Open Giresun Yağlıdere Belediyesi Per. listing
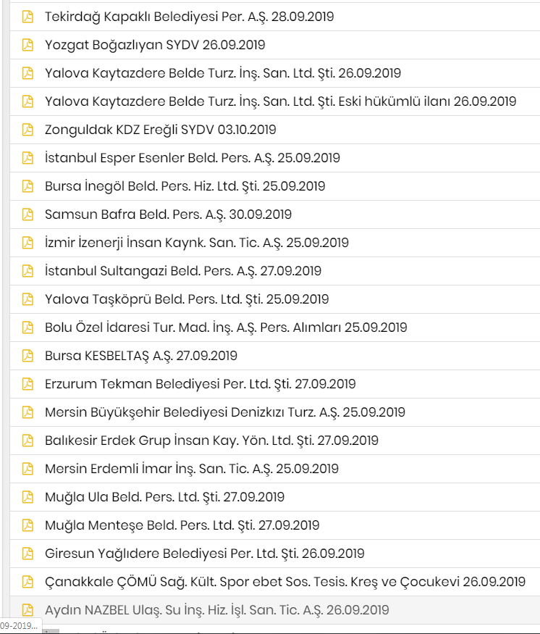The image size is (540, 634). coord(205,554)
